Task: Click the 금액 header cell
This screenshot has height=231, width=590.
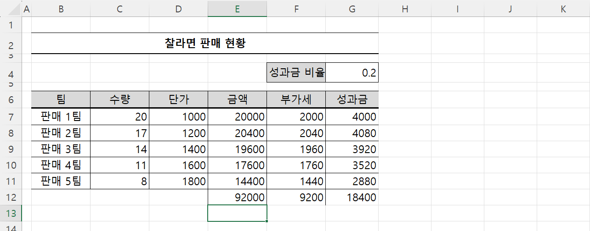Action: pos(237,99)
